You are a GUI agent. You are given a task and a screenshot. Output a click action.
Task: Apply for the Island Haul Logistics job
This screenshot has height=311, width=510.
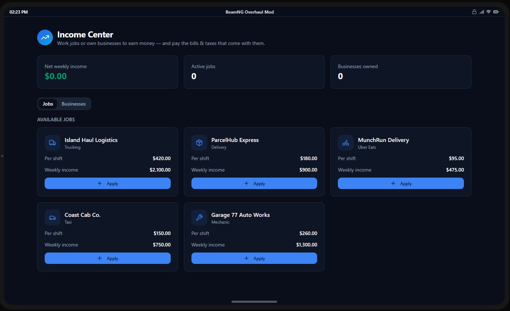click(x=107, y=183)
